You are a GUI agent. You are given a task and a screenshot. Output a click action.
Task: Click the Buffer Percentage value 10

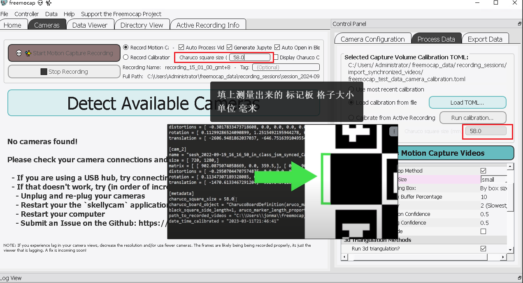click(x=484, y=197)
